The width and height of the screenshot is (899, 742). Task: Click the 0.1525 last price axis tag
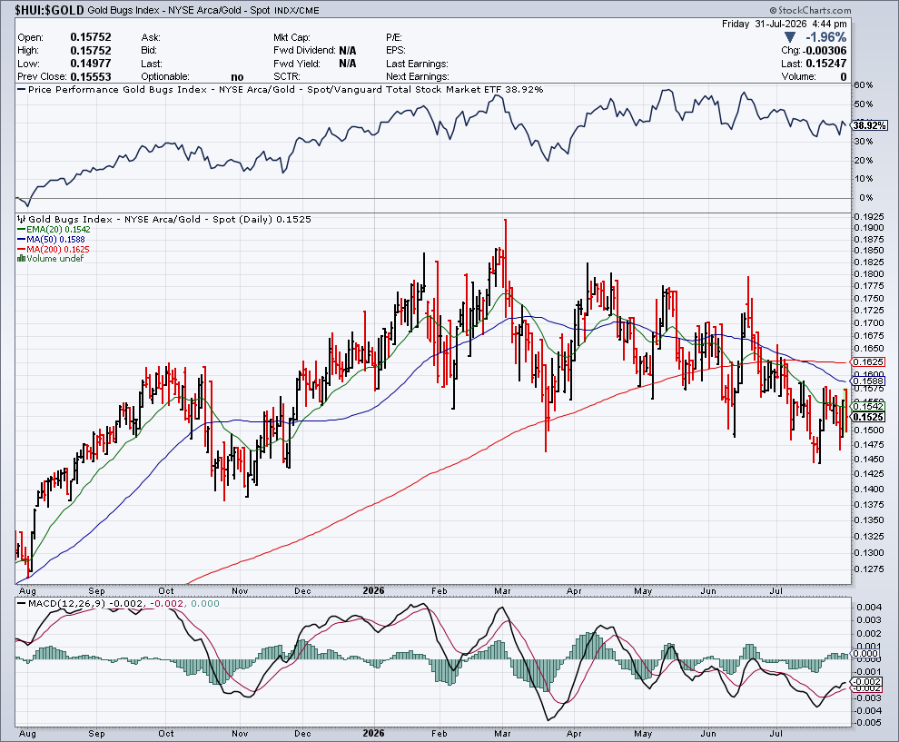click(x=868, y=417)
